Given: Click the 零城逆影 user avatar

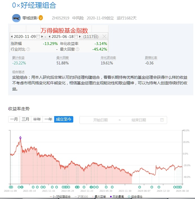Looking at the screenshot, I should 16,18.
